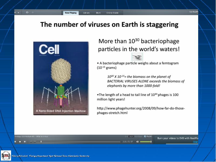This screenshot has width=216, height=162.
Task: Stop video playback
Action: point(20,141)
